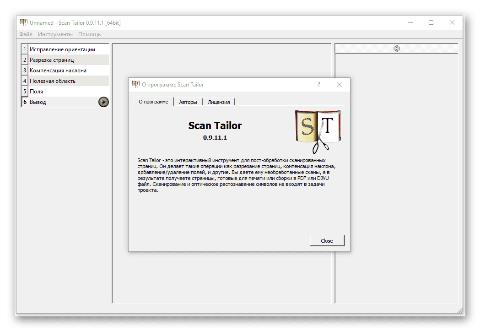Select stage Поля
The height and width of the screenshot is (331, 480).
[65, 91]
